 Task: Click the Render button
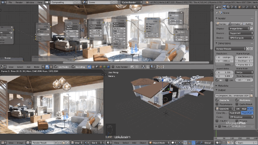pos(221,24)
